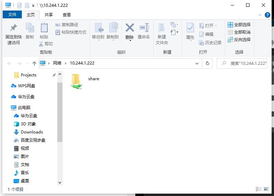Switch to the View (查看) ribbon tab

67,15
